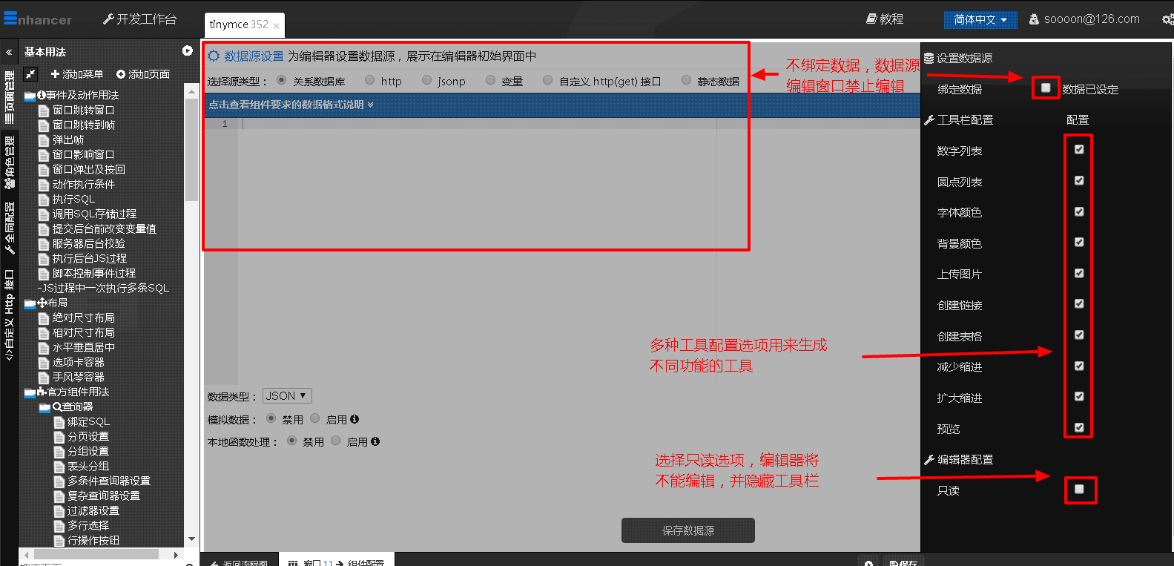
Task: Toggle the 字体颜色 toolbar checkbox
Action: point(1079,211)
